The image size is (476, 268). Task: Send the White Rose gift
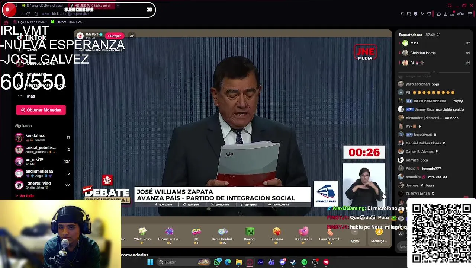(142, 235)
